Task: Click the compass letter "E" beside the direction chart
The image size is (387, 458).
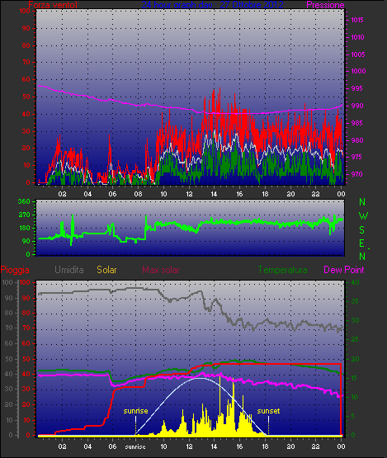Action: 361,243
